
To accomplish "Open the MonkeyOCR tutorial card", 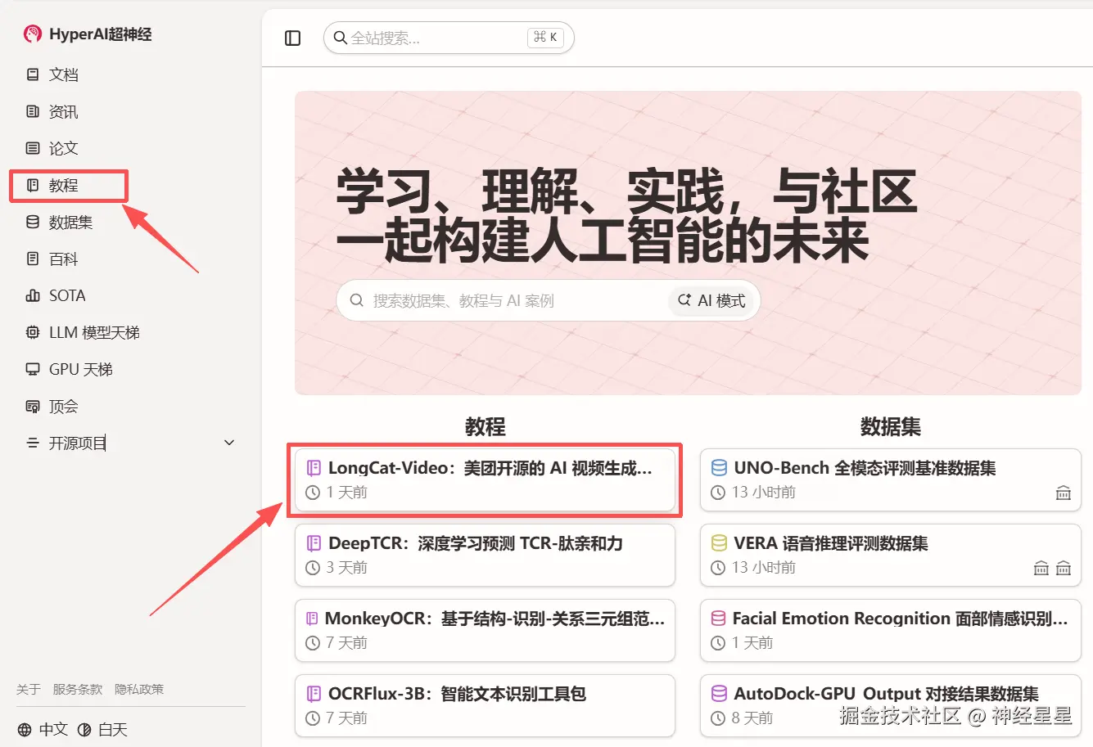I will pos(485,630).
